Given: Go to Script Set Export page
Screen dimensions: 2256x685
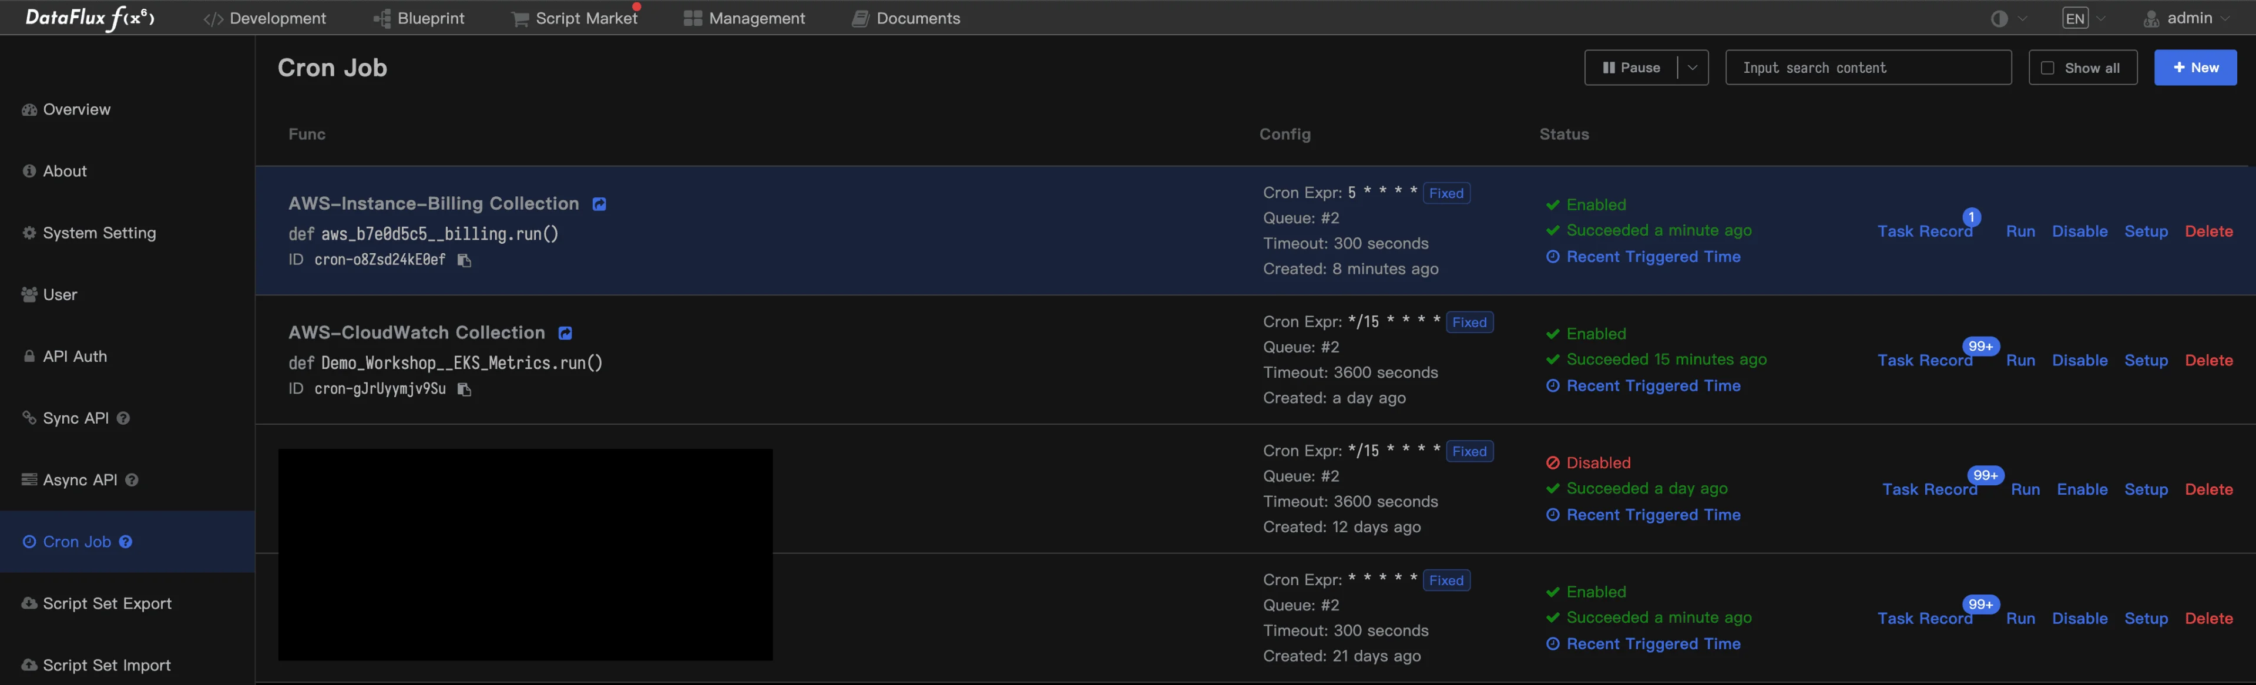Looking at the screenshot, I should coord(106,603).
